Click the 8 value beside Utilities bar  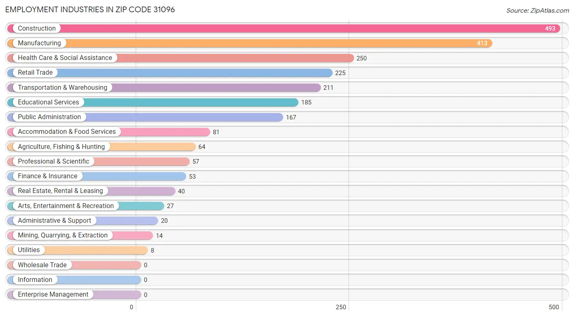152,250
